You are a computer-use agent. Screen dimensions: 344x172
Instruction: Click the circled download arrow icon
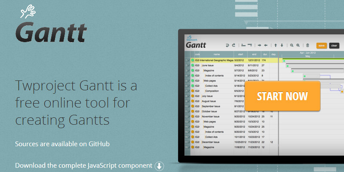pyautogui.click(x=159, y=166)
